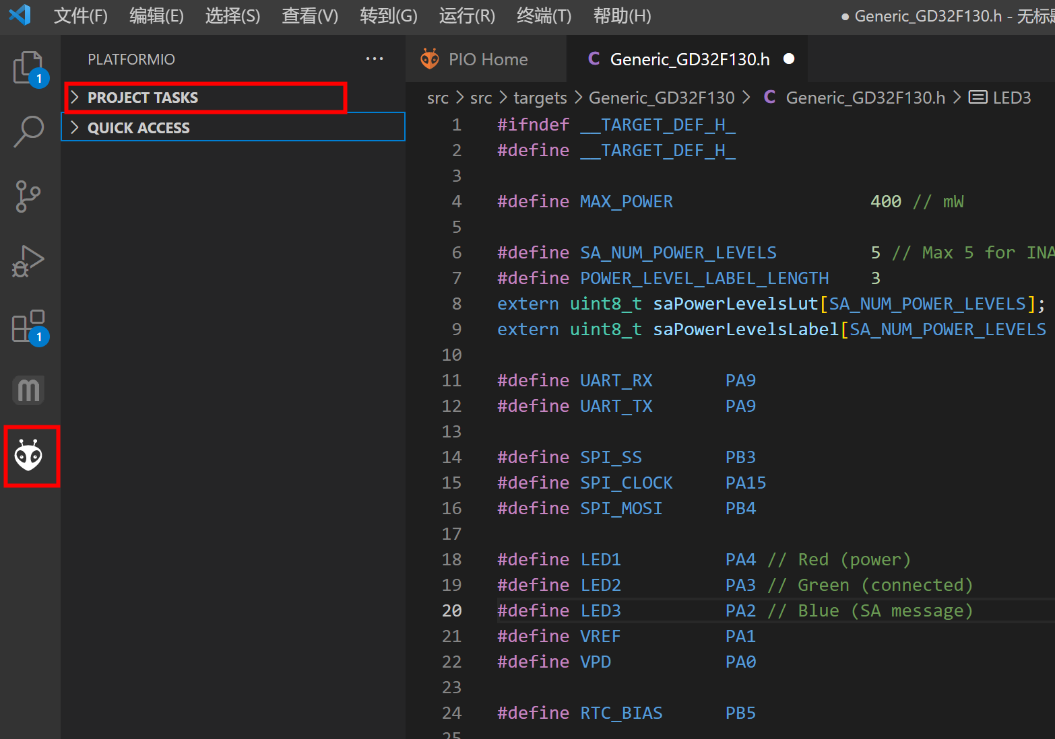Click the targets folder in breadcrumb
This screenshot has height=739, width=1055.
pos(540,98)
